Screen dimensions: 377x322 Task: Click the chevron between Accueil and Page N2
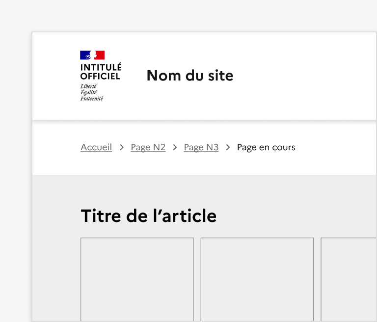pos(122,147)
